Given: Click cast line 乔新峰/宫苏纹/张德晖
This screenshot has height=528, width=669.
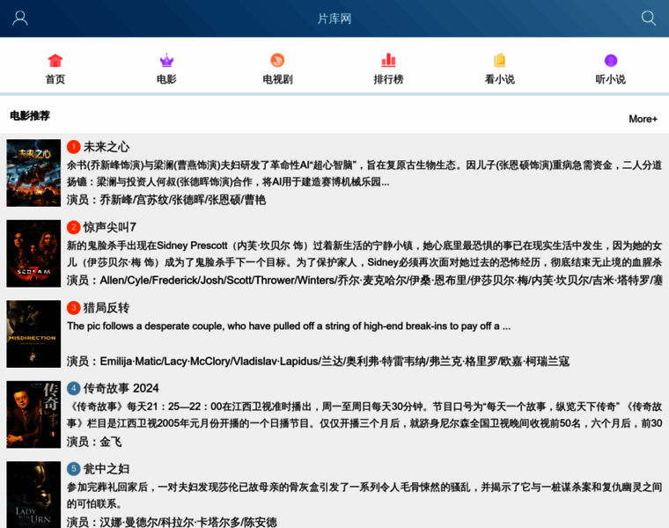Looking at the screenshot, I should click(x=166, y=200).
